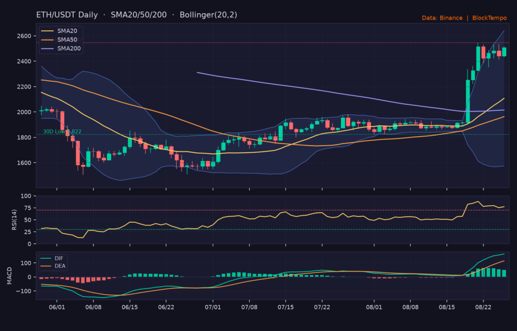Viewport: 517px width, 331px height.
Task: Click the BlockTempo credit text
Action: pyautogui.click(x=489, y=18)
